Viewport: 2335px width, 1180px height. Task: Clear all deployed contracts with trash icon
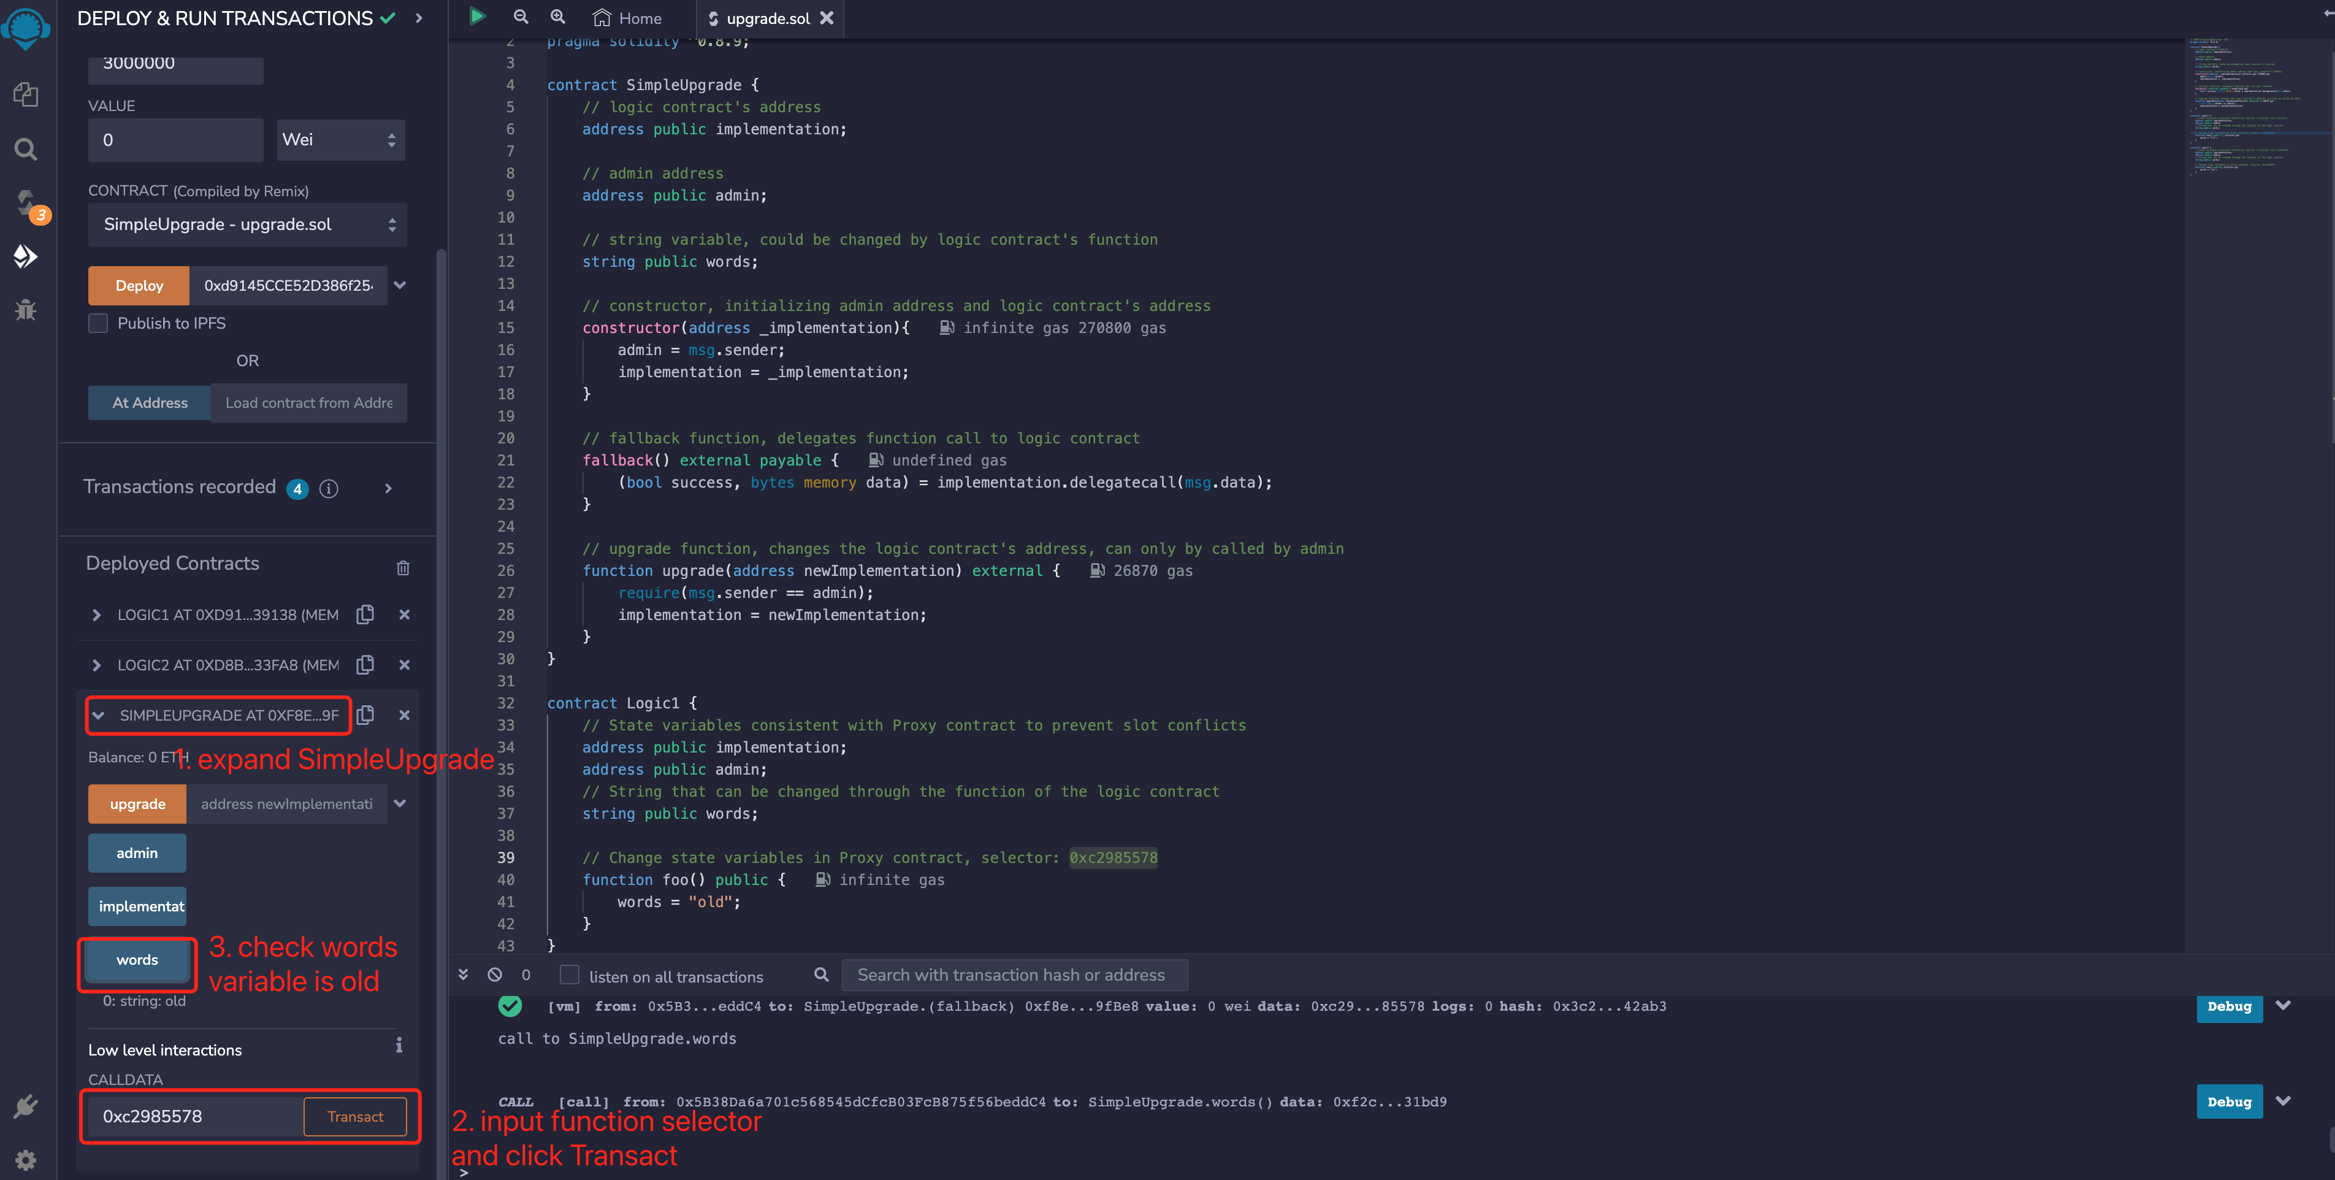click(403, 567)
